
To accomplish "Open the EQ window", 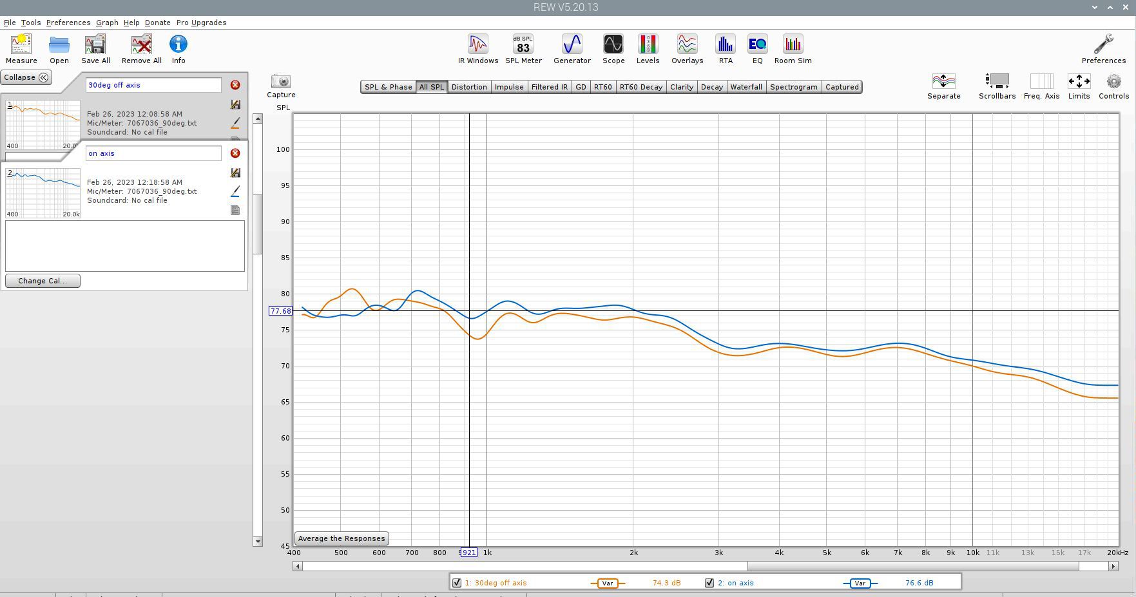I will pos(757,45).
